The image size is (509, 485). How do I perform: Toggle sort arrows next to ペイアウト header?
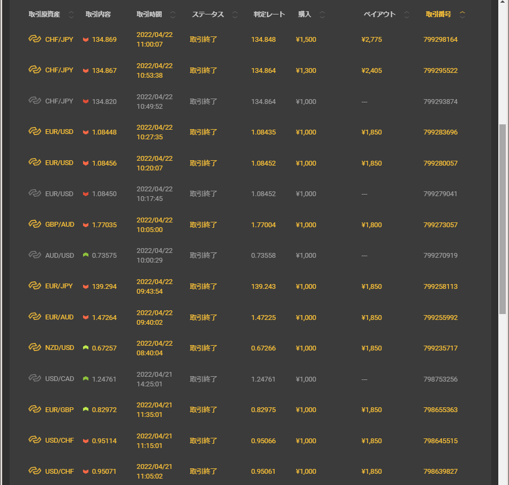coord(407,14)
